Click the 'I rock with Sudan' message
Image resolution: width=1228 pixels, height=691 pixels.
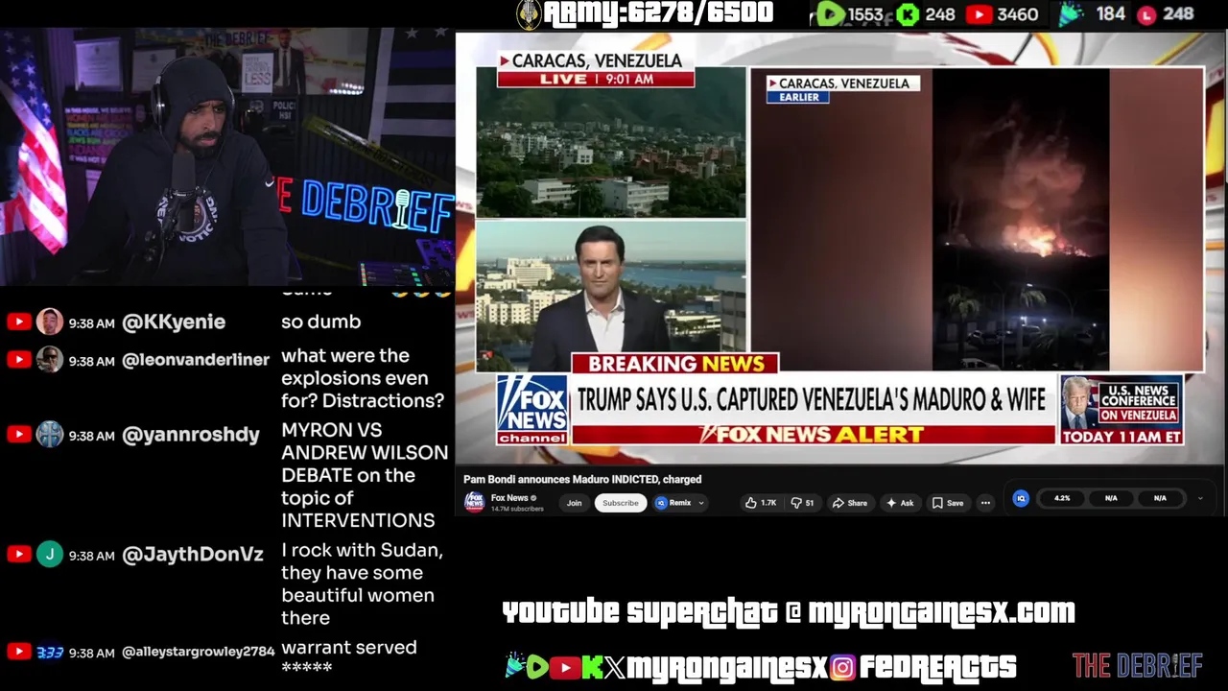pos(362,584)
